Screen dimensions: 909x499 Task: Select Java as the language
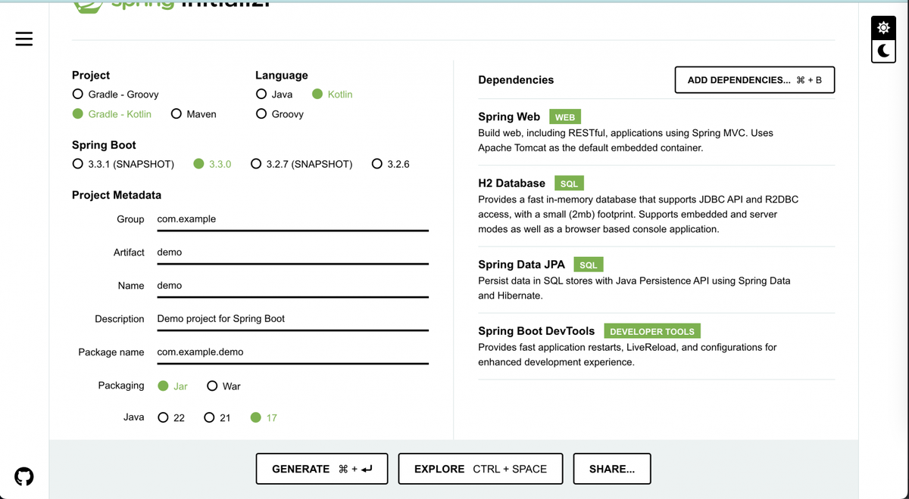274,95
